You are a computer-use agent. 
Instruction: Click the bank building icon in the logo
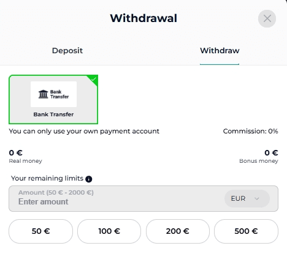(x=43, y=94)
